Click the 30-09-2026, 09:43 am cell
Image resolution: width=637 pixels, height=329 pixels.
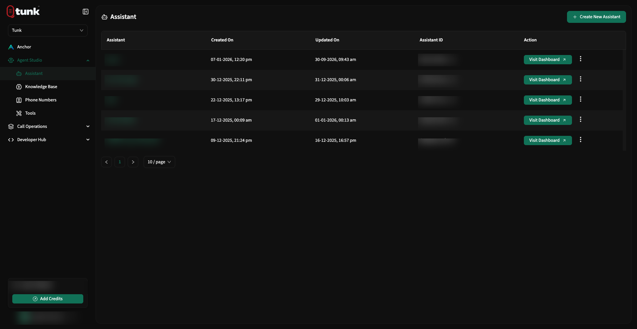[335, 60]
